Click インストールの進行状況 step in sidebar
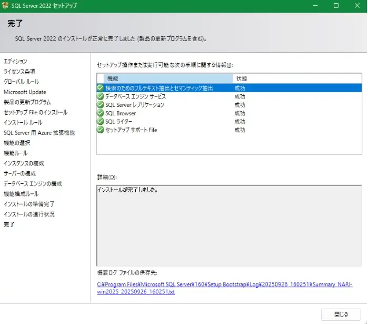Screen dimensions: 368x324 pos(29,214)
